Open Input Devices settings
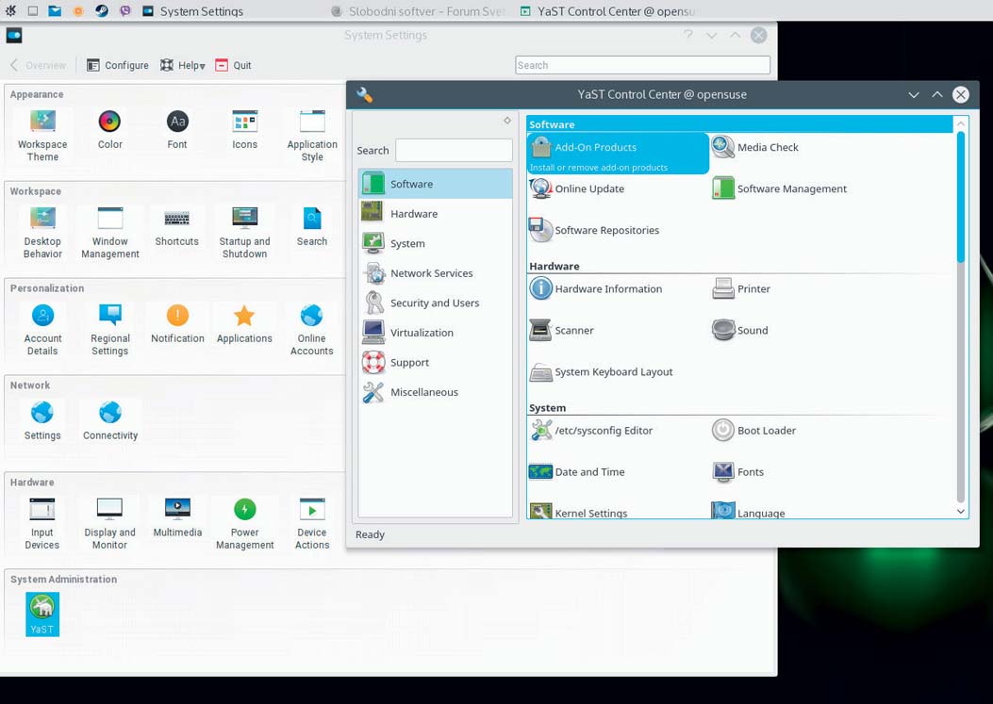This screenshot has width=993, height=704. click(41, 523)
